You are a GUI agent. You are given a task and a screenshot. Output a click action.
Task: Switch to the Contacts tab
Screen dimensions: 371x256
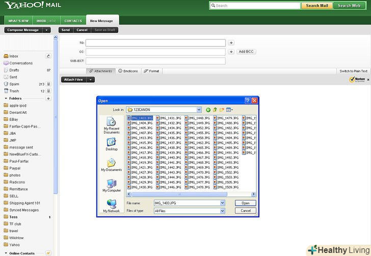[73, 21]
